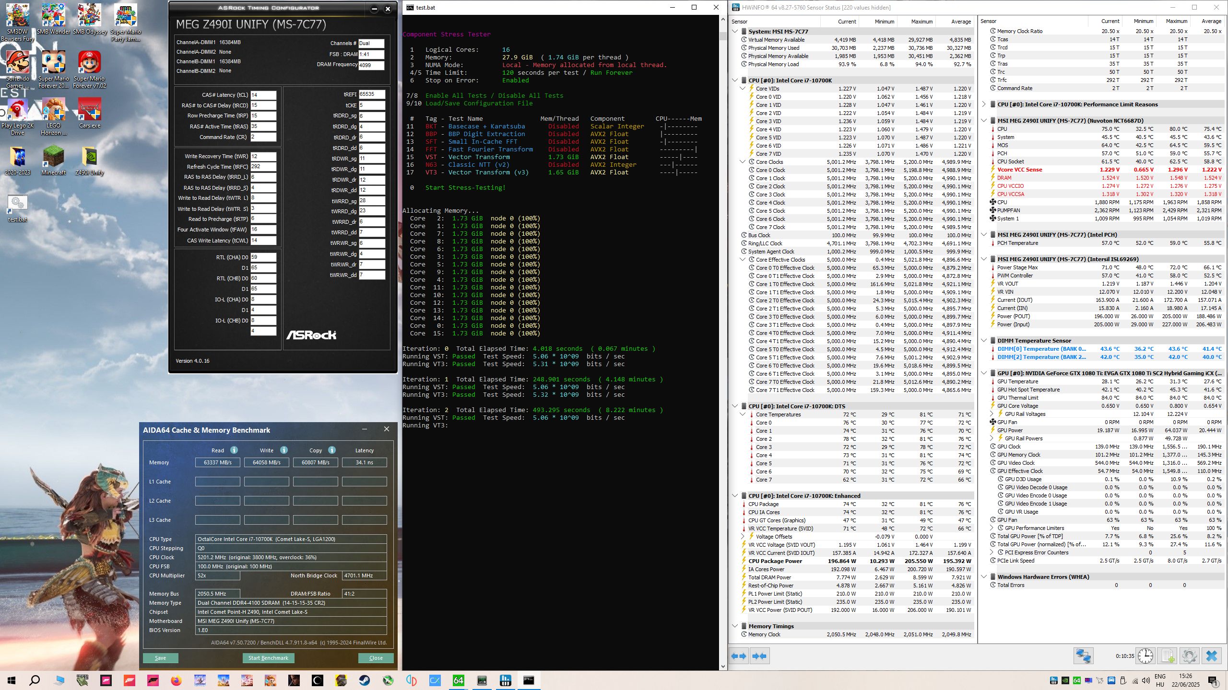Click DRAM Frequency field

[x=371, y=65]
